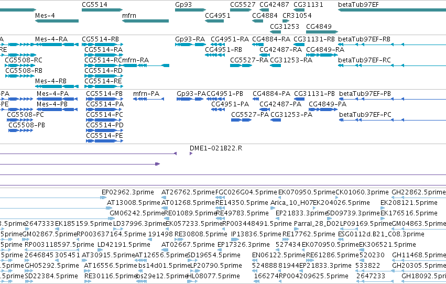Select the mfrn gene feature
This screenshot has height=284, width=446.
point(145,21)
